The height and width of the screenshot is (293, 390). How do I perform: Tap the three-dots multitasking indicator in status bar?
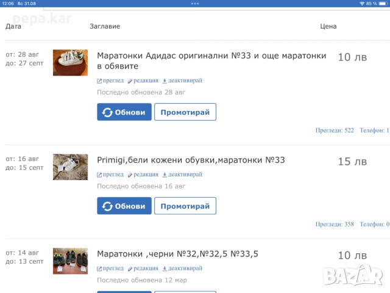(195, 4)
